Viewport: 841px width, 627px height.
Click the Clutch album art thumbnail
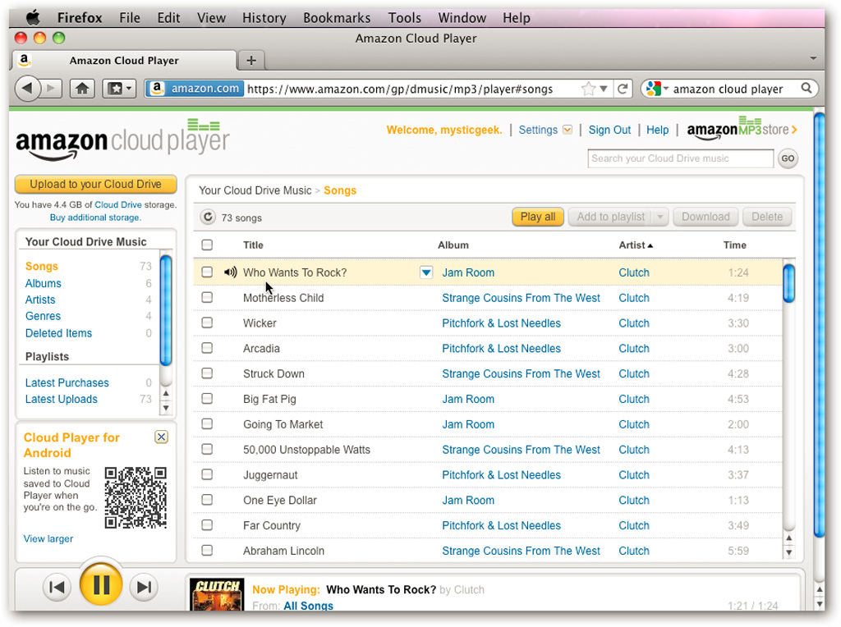[217, 594]
